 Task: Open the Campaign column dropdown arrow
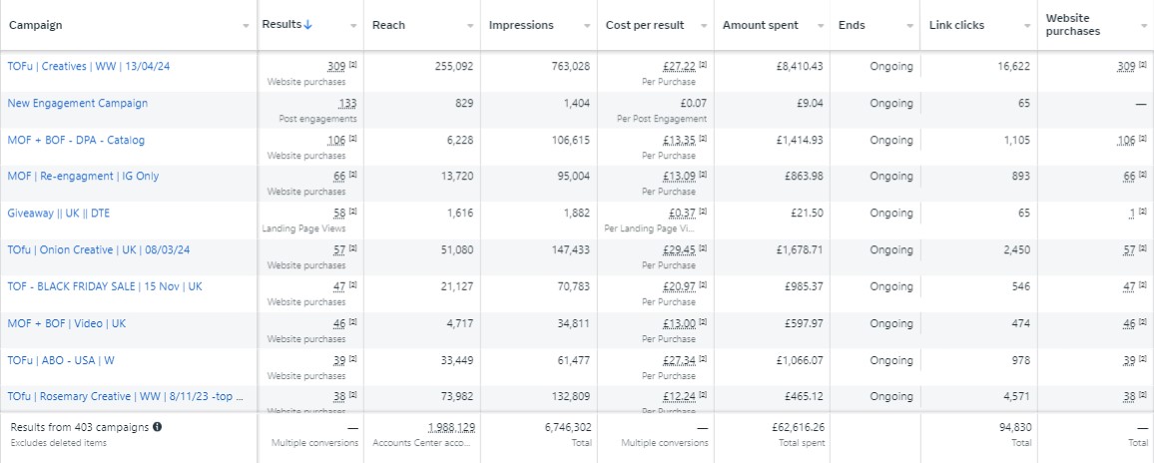coord(246,25)
